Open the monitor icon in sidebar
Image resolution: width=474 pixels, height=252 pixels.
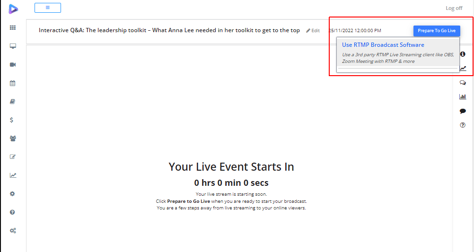point(13,46)
